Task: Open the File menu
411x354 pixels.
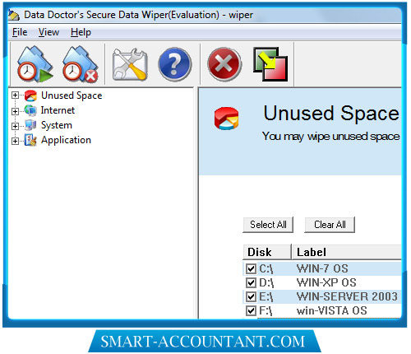Action: (x=20, y=32)
